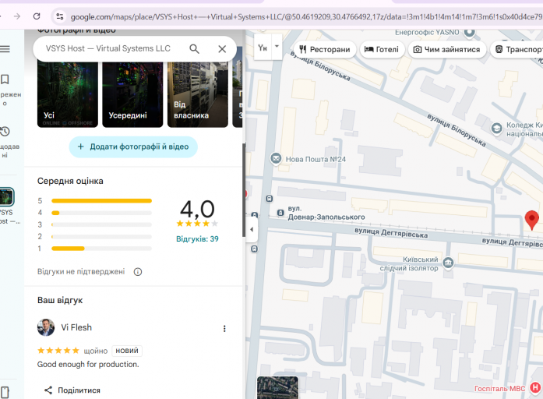This screenshot has height=399, width=543.
Task: Click the 5-star rating bar
Action: click(101, 201)
